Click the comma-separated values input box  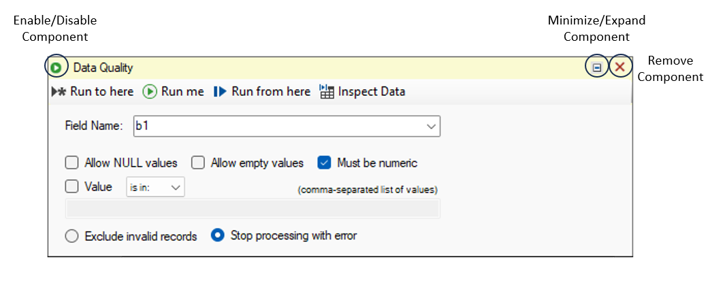click(x=253, y=209)
